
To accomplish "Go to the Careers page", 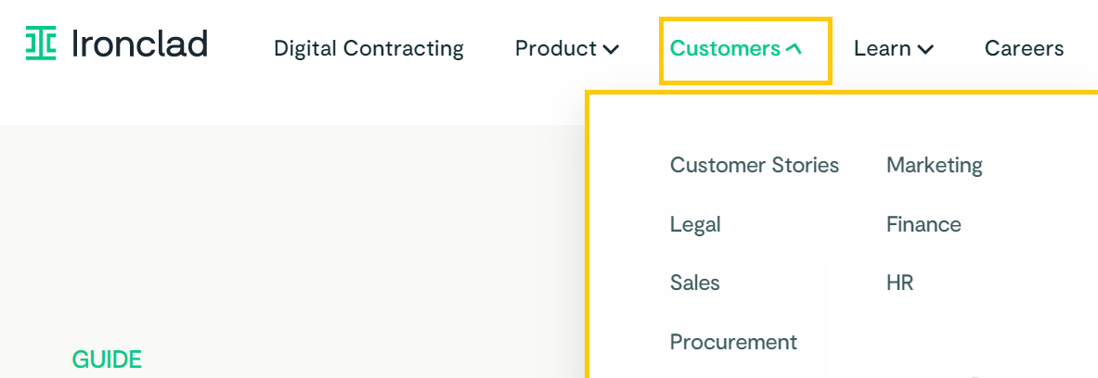I will pos(1024,48).
